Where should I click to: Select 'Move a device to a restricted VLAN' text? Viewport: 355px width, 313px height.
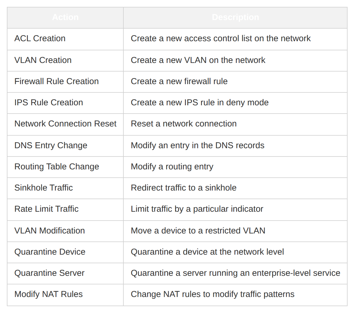[x=198, y=231]
